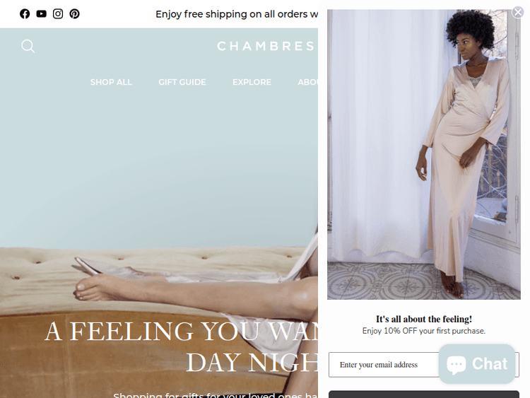Open the YouTube social icon
Viewport: 530px width, 398px height.
pyautogui.click(x=41, y=14)
